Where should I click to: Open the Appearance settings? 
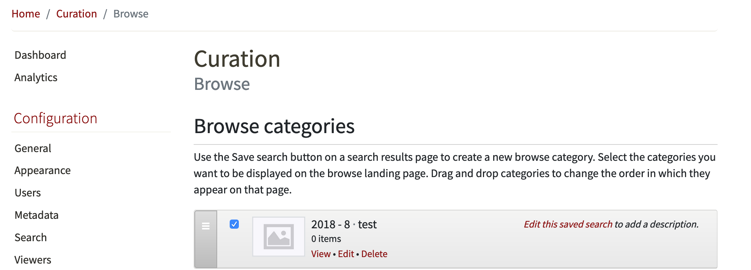(x=42, y=170)
